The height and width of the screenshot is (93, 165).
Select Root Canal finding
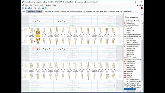click(x=129, y=38)
